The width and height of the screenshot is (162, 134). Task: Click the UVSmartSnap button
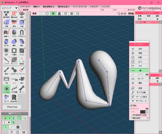[12, 107]
